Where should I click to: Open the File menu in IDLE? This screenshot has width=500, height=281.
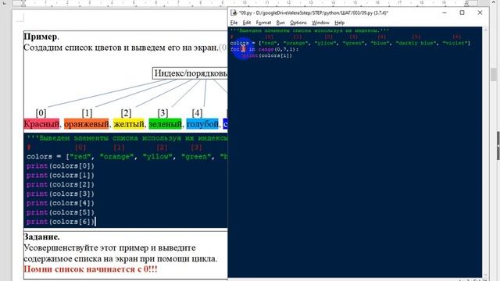(x=234, y=23)
